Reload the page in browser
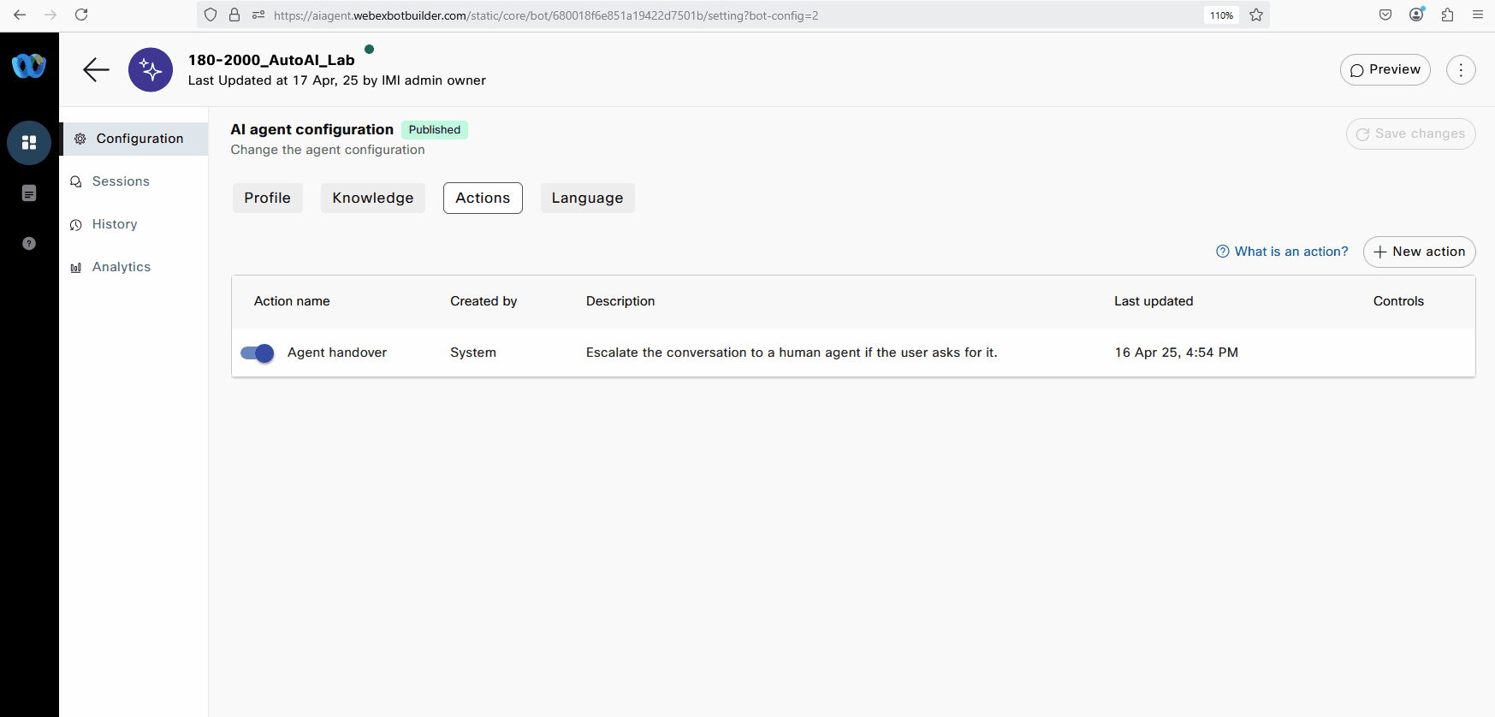Screen dimensions: 1495x717 pyautogui.click(x=81, y=15)
